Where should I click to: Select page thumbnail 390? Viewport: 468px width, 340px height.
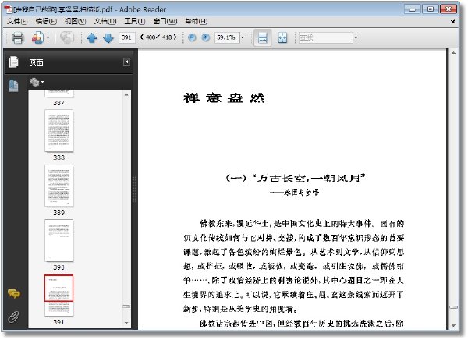click(x=58, y=241)
